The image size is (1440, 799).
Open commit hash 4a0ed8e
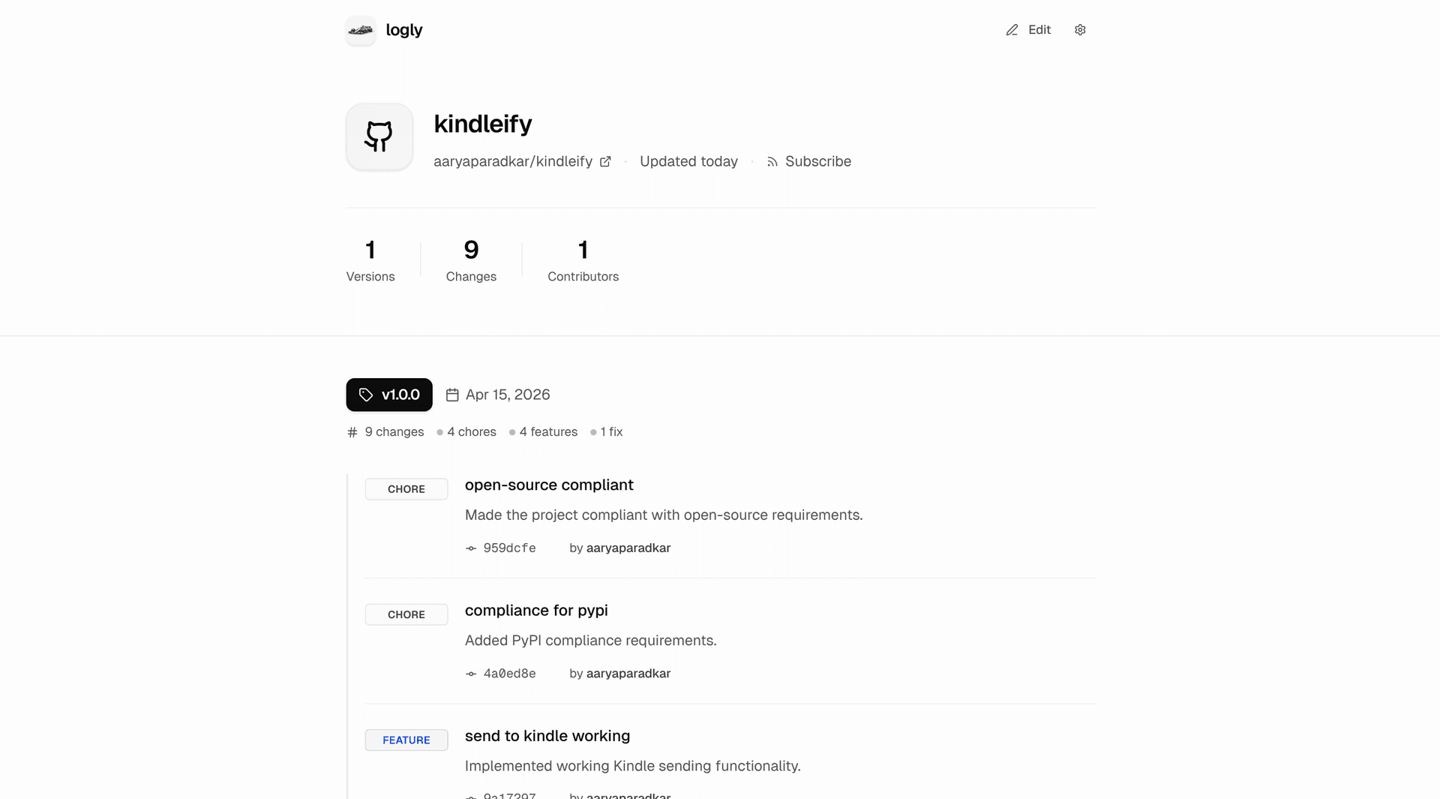coord(509,674)
